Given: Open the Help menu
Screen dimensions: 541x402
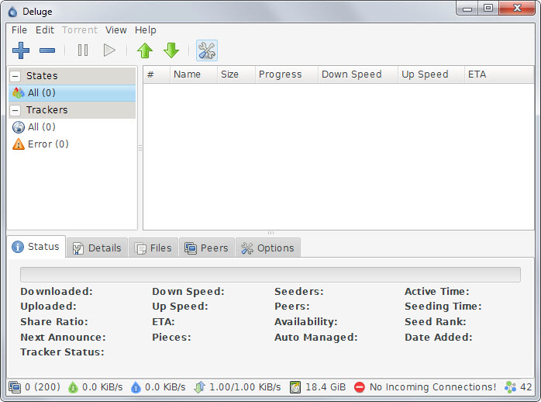Looking at the screenshot, I should coord(145,30).
